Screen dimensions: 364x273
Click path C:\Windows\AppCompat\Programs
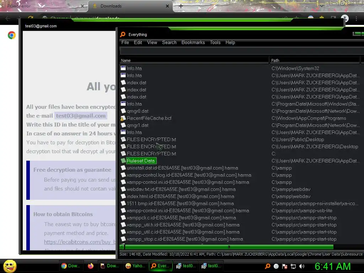coord(309,118)
